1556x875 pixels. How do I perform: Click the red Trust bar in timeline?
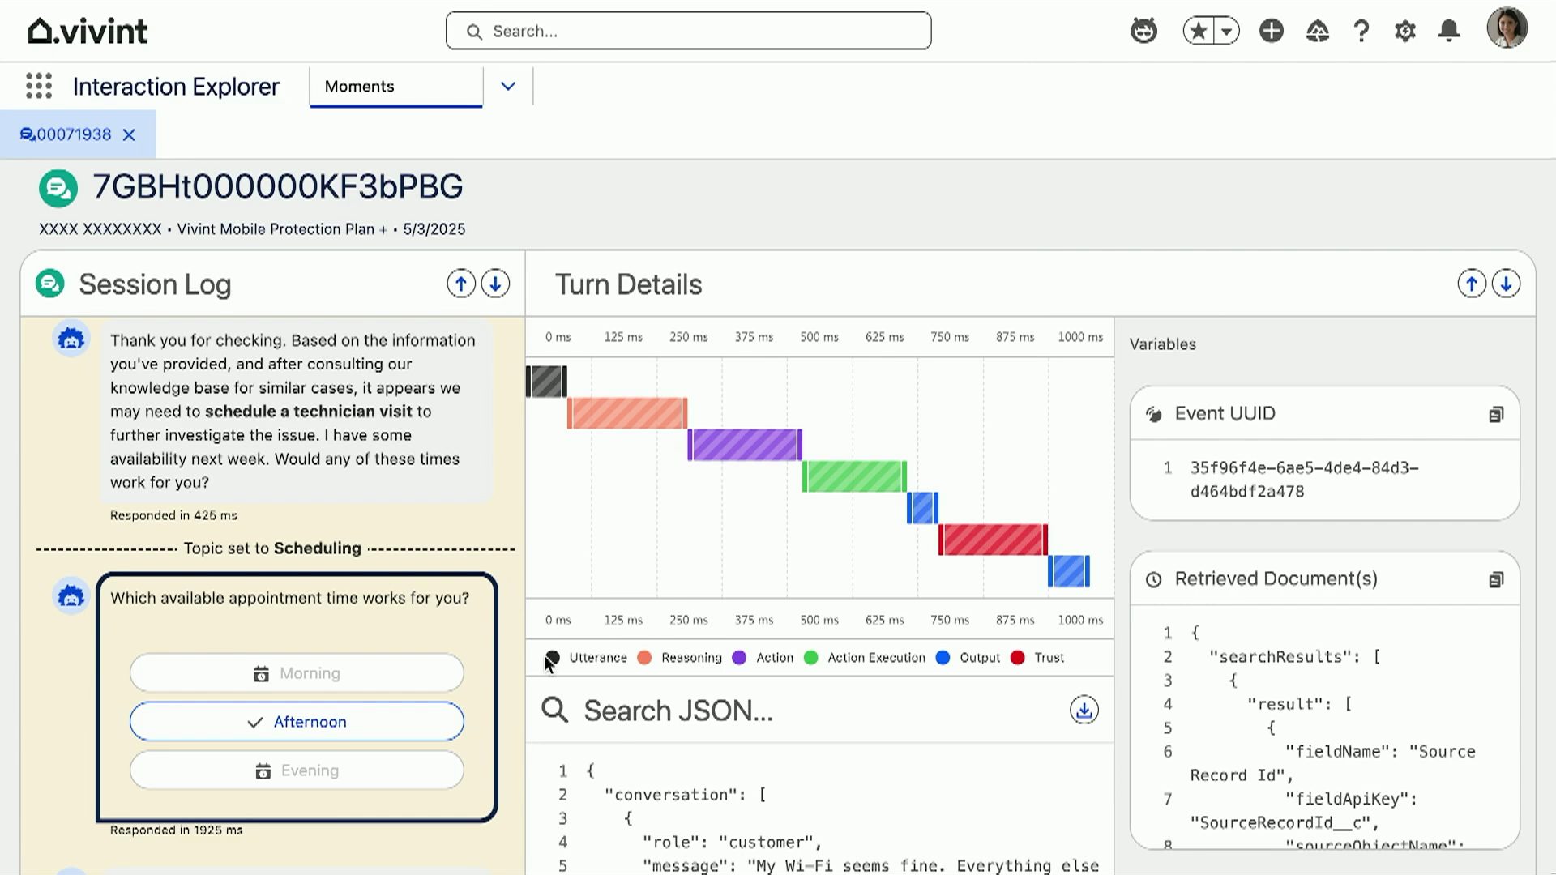pyautogui.click(x=993, y=540)
